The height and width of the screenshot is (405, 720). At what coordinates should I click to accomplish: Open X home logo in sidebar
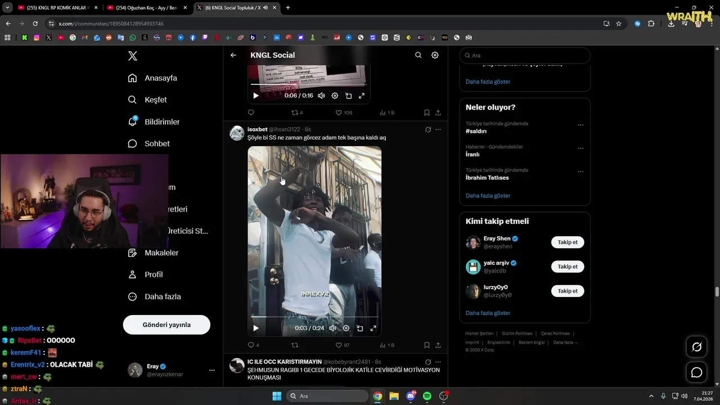pos(133,56)
